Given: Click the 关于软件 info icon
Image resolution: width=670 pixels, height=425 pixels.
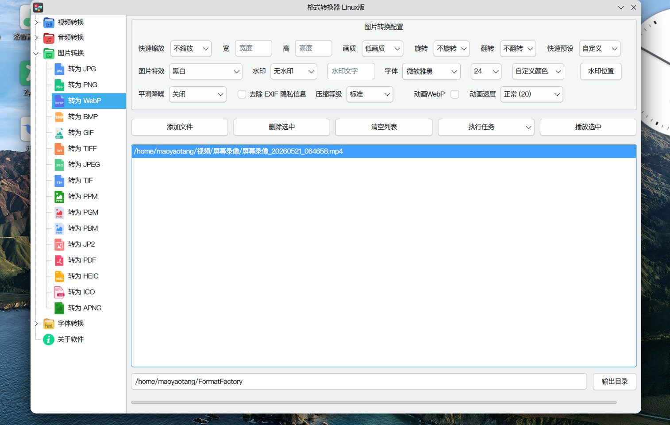Looking at the screenshot, I should click(49, 340).
